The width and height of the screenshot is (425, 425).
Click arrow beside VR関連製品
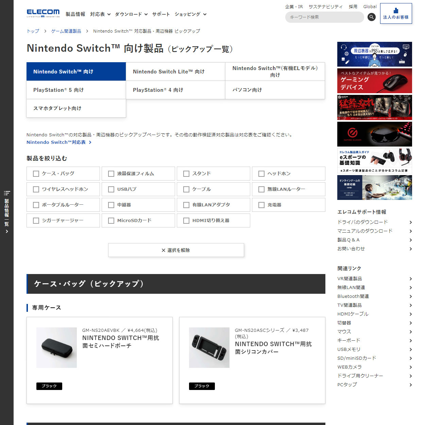(411, 279)
